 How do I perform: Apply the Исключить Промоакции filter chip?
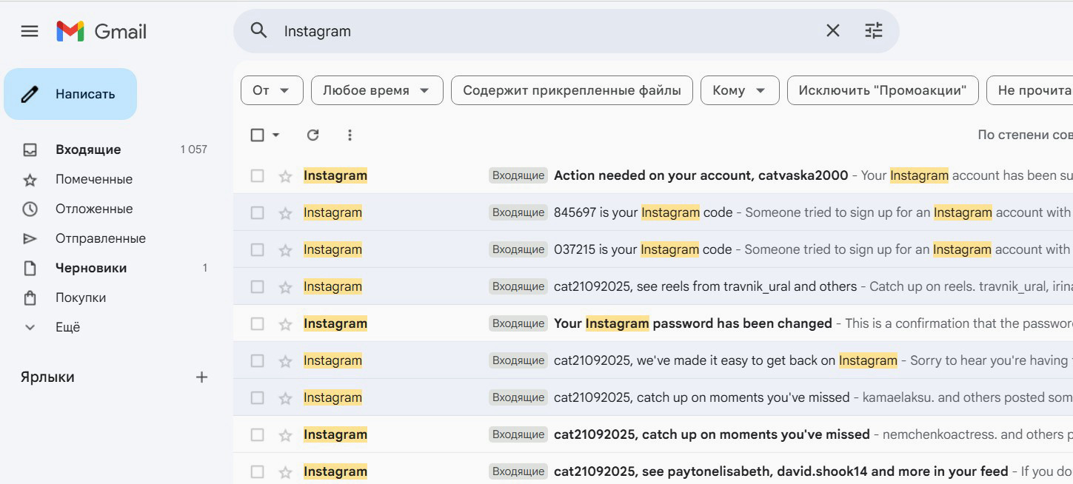click(882, 90)
